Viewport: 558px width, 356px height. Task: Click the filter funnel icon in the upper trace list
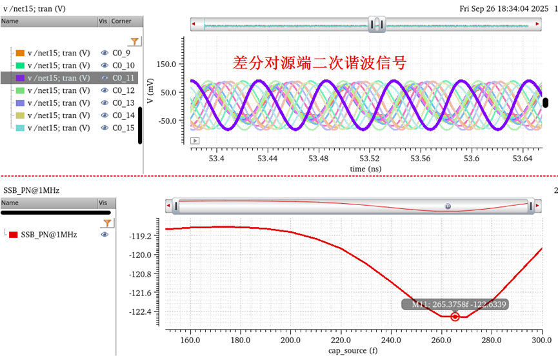coord(135,41)
